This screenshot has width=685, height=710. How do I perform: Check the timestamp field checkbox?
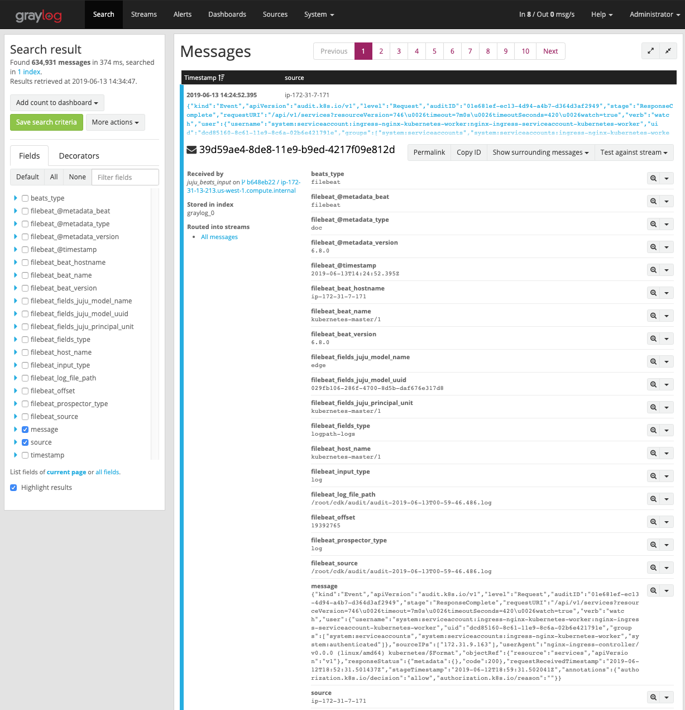(x=25, y=455)
